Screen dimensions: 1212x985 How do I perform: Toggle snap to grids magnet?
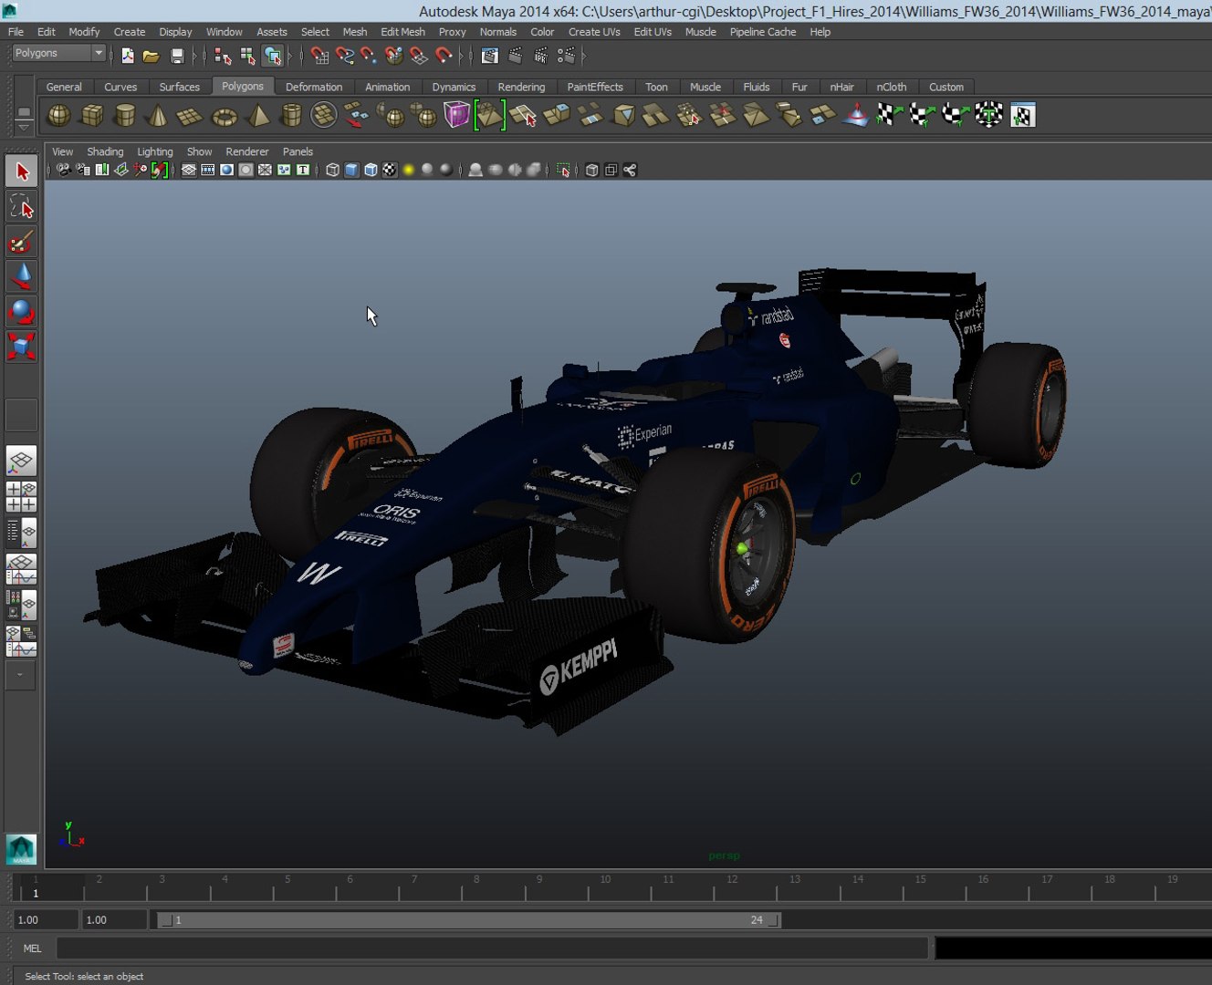click(x=319, y=56)
